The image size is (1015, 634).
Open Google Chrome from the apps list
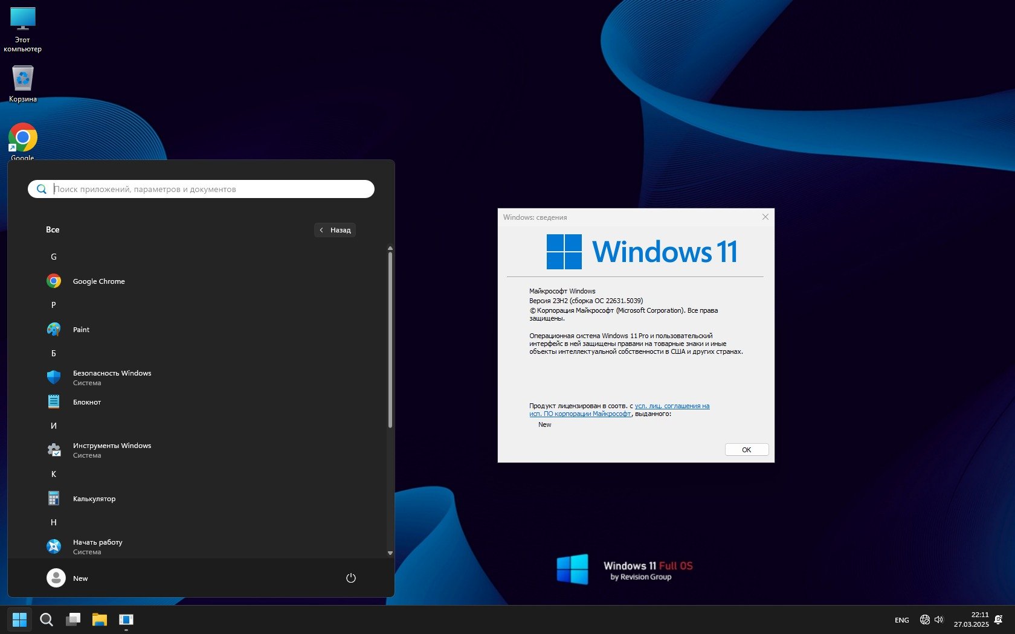click(98, 281)
